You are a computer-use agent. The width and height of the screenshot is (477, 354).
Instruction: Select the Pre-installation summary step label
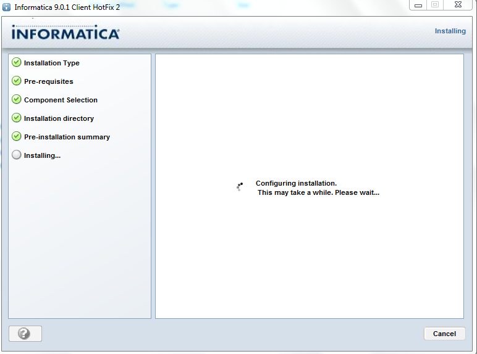click(x=67, y=137)
